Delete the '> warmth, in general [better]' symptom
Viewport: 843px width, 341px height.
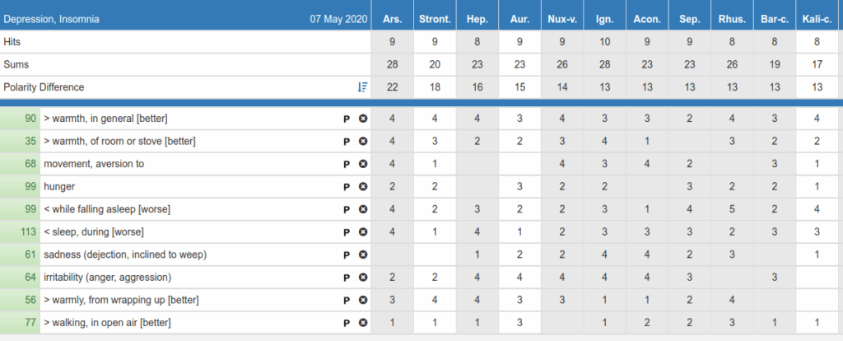(x=362, y=119)
